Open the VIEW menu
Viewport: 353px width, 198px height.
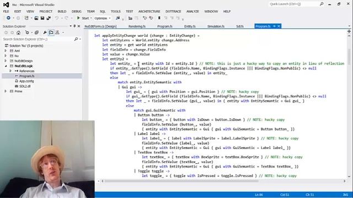pos(30,12)
